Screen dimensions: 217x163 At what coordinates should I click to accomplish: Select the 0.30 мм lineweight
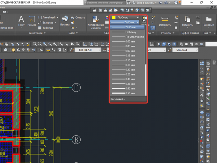127,79
